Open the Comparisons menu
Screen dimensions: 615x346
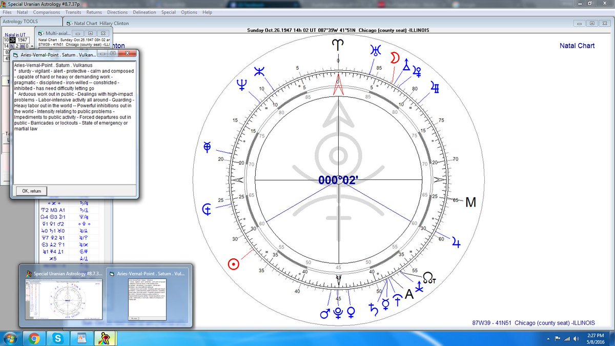pyautogui.click(x=46, y=12)
